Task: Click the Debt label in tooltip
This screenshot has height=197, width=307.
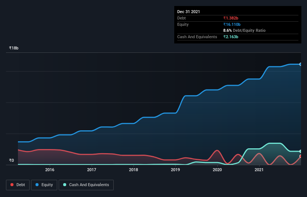Action: 181,18
